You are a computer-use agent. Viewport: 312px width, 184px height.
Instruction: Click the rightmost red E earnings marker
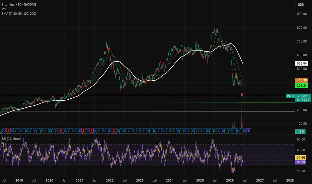pyautogui.click(x=114, y=131)
